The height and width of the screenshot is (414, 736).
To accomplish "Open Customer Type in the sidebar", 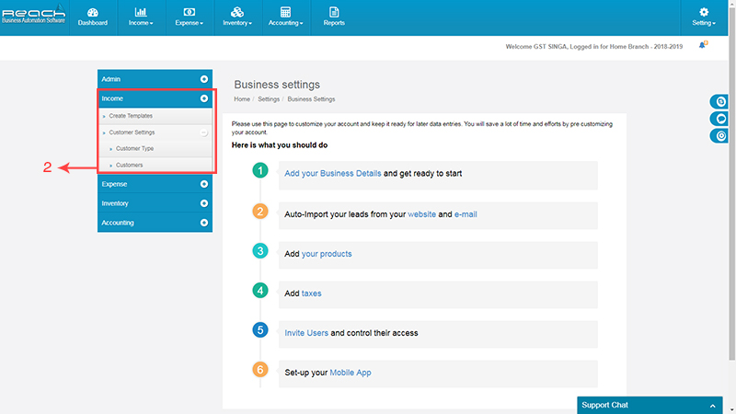I will pos(134,149).
